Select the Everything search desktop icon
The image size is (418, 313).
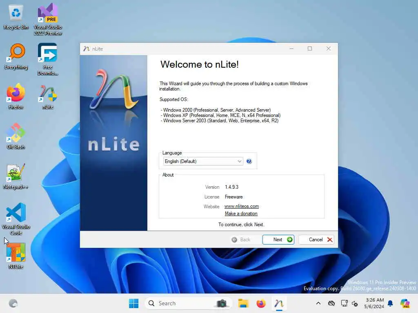(x=16, y=56)
